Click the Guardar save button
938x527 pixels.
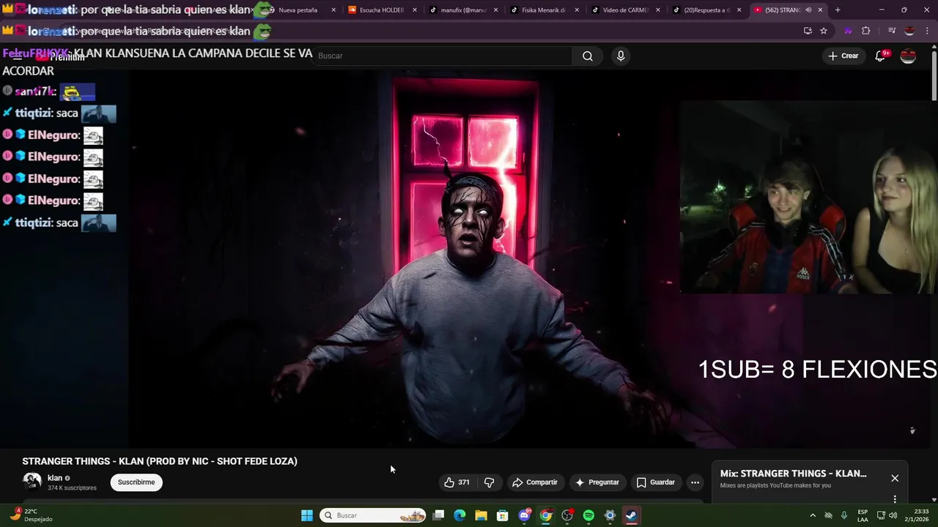pyautogui.click(x=655, y=482)
